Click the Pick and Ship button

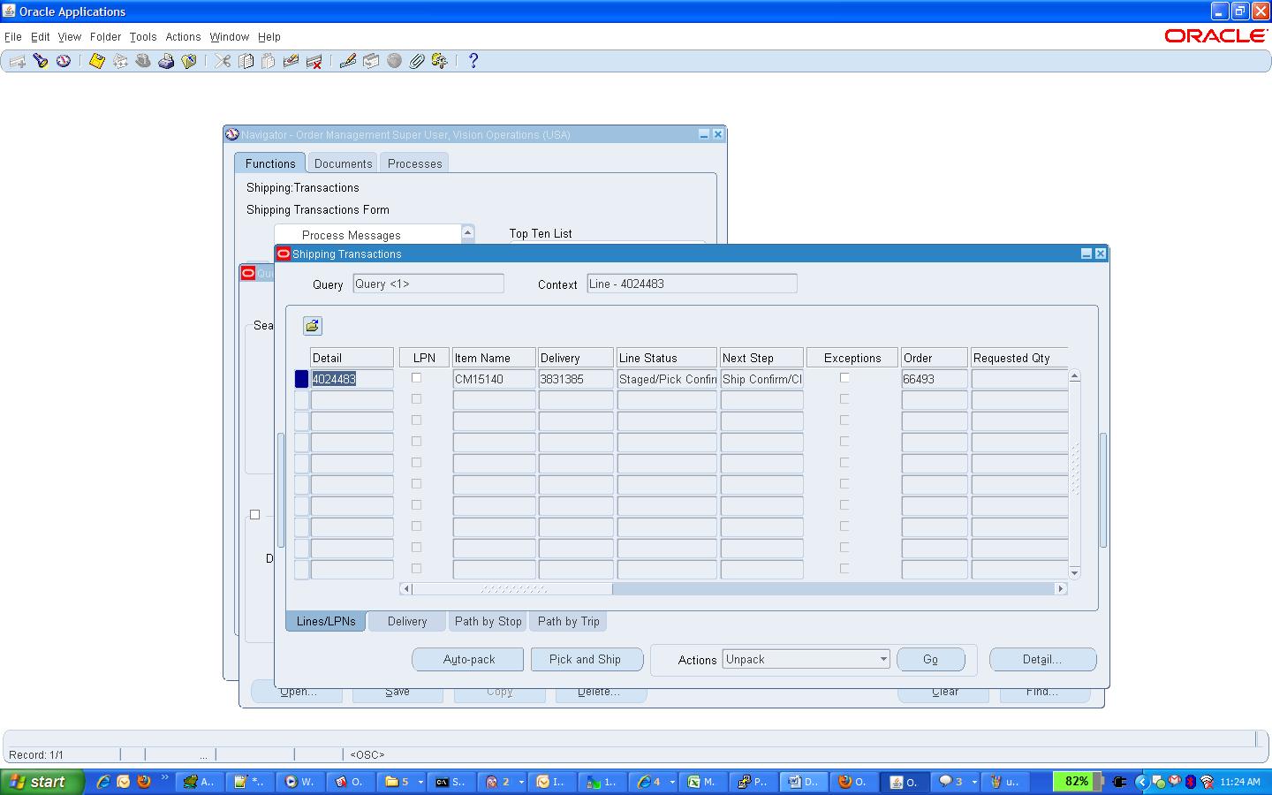click(585, 659)
